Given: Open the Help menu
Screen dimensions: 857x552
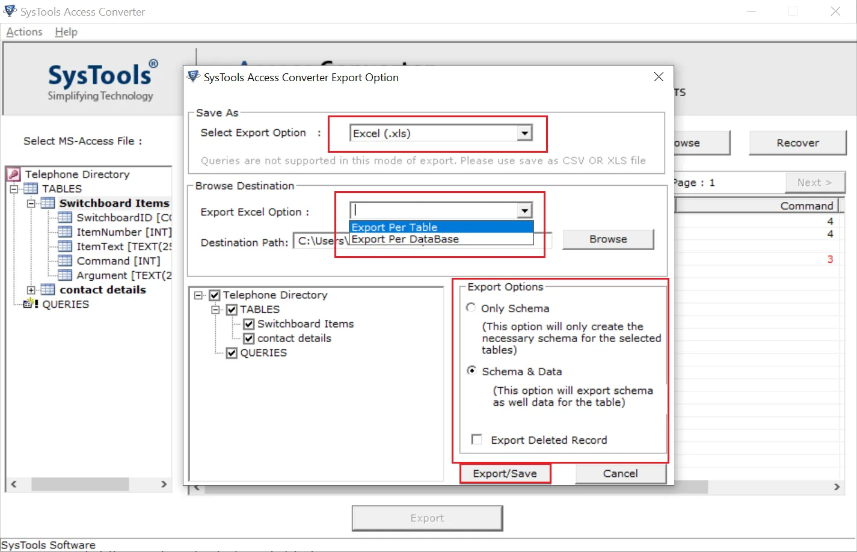Looking at the screenshot, I should tap(66, 32).
